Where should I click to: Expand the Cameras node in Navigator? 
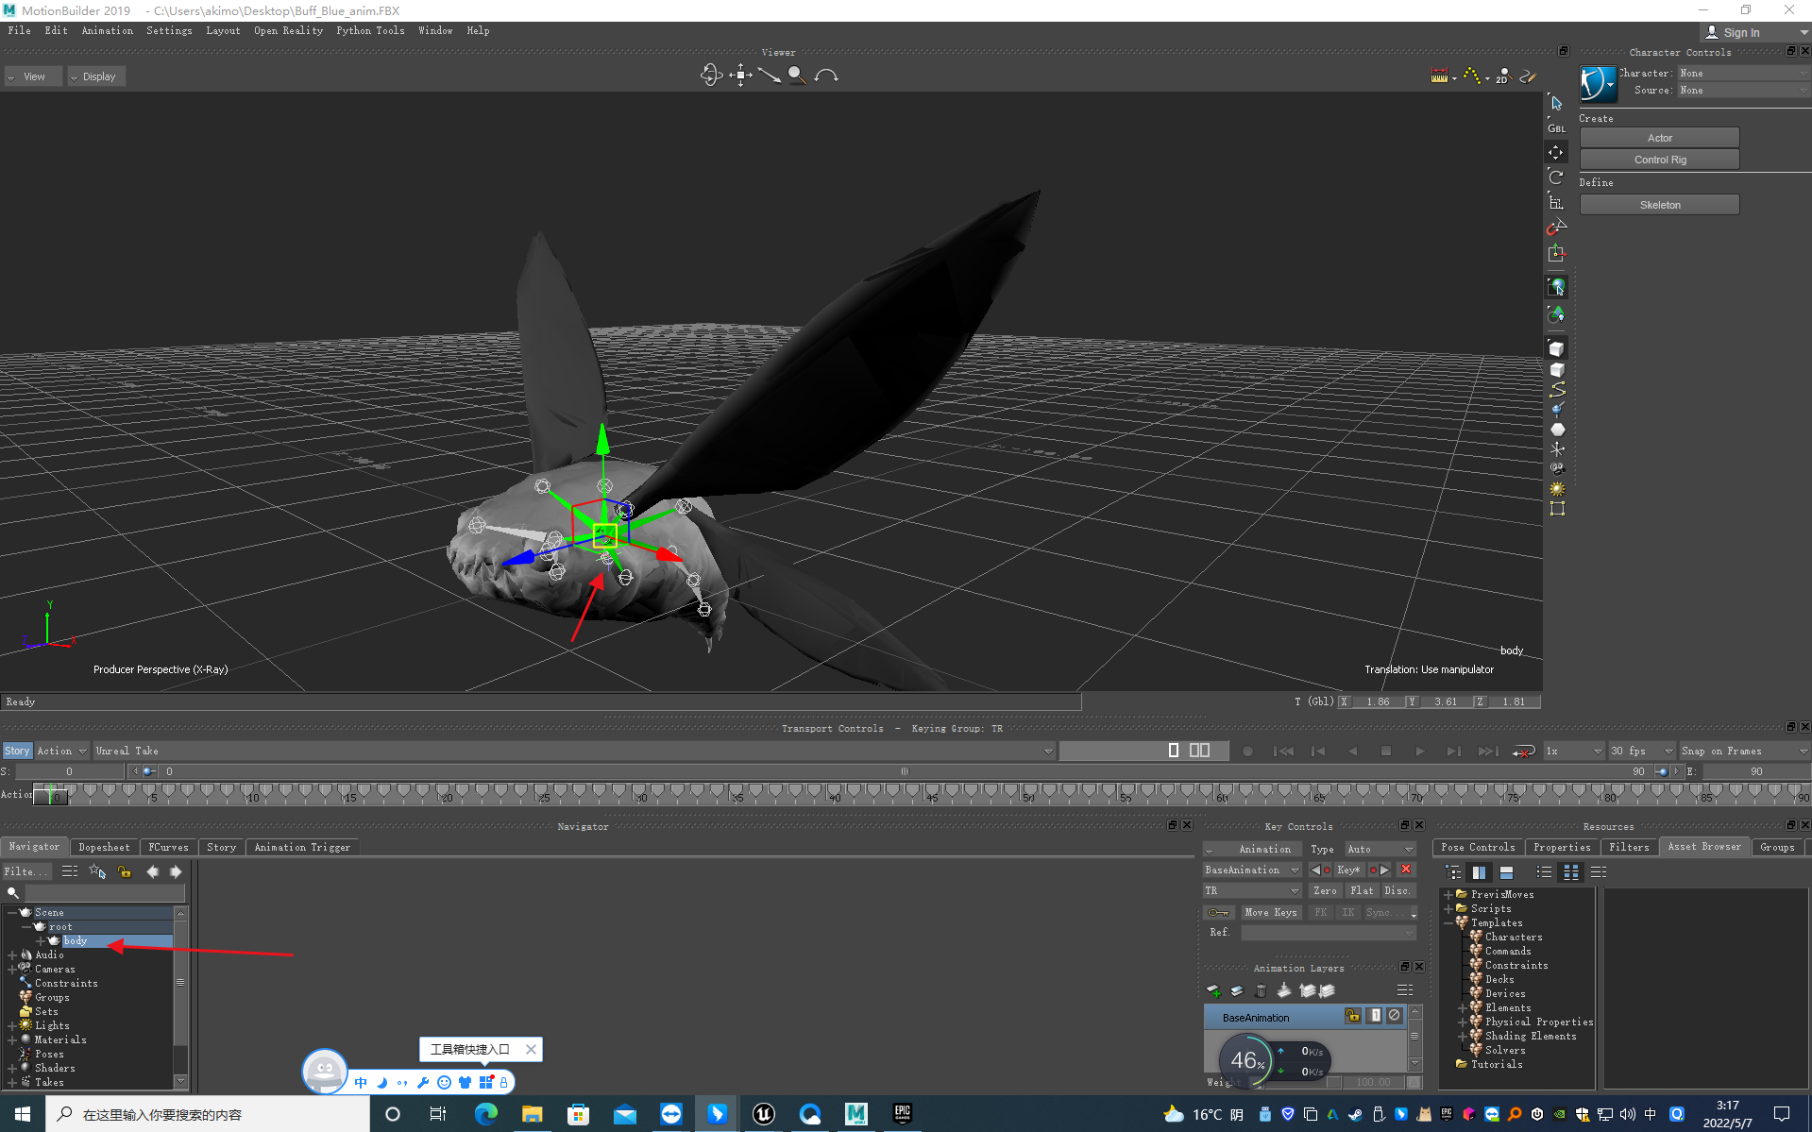click(12, 969)
